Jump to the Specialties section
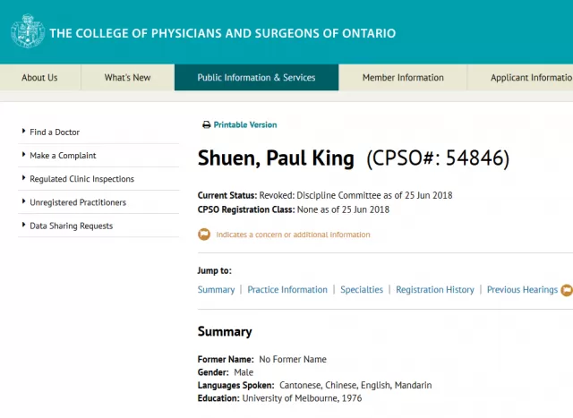The height and width of the screenshot is (418, 573). [x=362, y=290]
